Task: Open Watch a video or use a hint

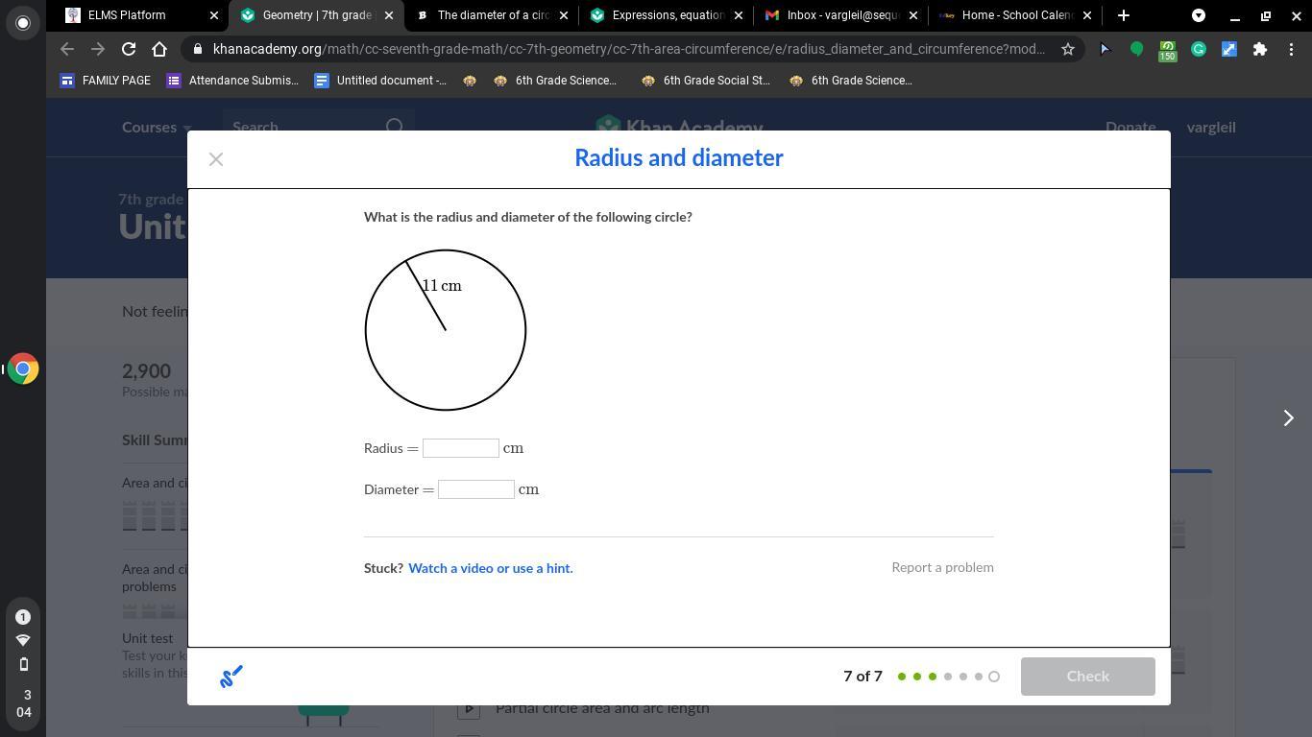Action: [491, 568]
